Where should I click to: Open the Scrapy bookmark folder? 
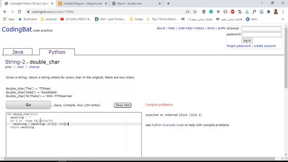[136, 19]
